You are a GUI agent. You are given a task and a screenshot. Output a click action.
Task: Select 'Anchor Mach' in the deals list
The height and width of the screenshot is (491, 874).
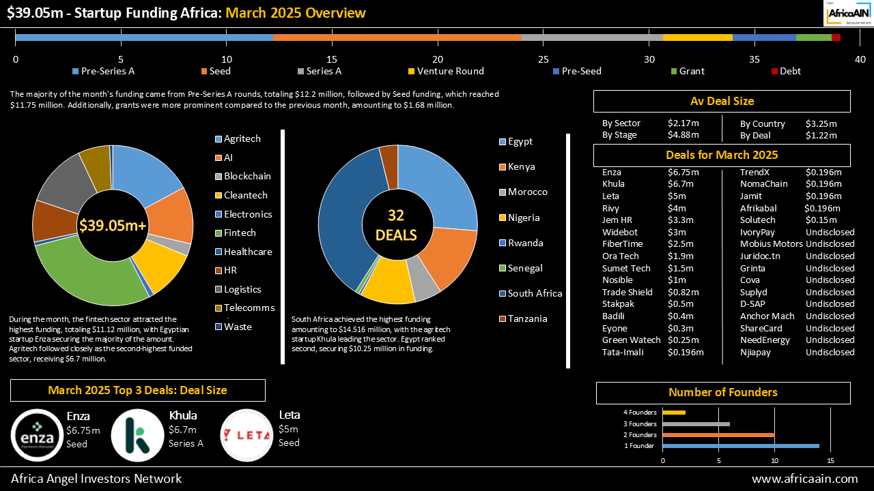[767, 316]
